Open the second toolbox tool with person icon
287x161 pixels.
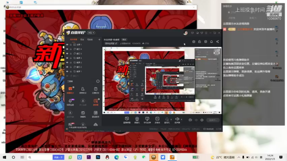coord(83,90)
